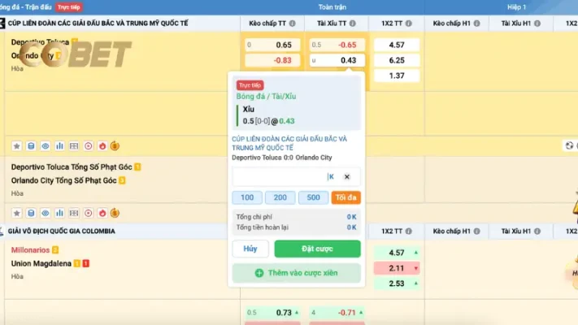Image resolution: width=578 pixels, height=325 pixels.
Task: Show info for 1X2 TT in Colombia league header
Action: (x=409, y=231)
